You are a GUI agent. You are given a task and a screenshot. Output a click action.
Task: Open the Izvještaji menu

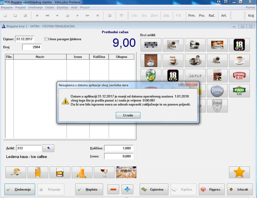coord(62,7)
